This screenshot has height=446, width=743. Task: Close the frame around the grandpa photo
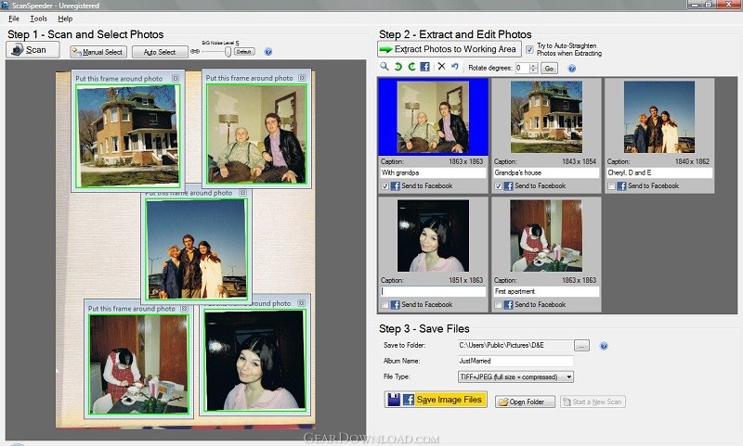tap(302, 78)
